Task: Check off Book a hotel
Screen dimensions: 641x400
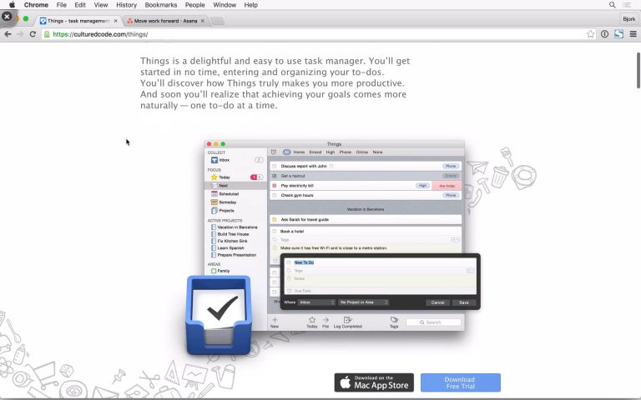Action: tap(275, 232)
